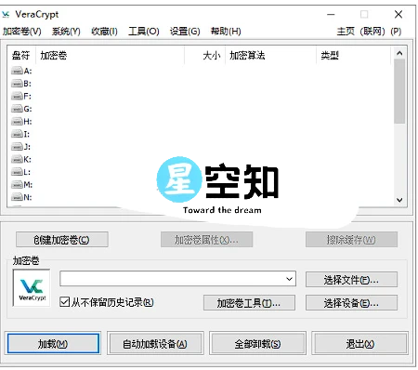The height and width of the screenshot is (370, 418).
Task: Select drive letter B: in the list
Action: [21, 84]
